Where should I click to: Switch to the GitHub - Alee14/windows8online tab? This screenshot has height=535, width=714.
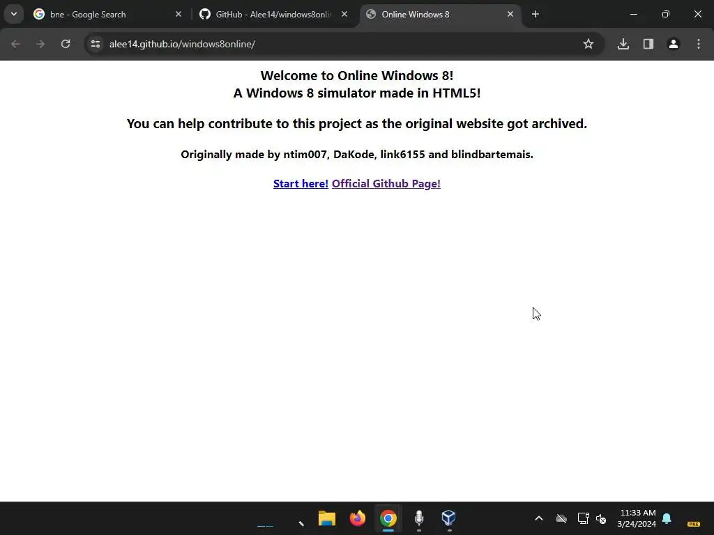click(273, 15)
